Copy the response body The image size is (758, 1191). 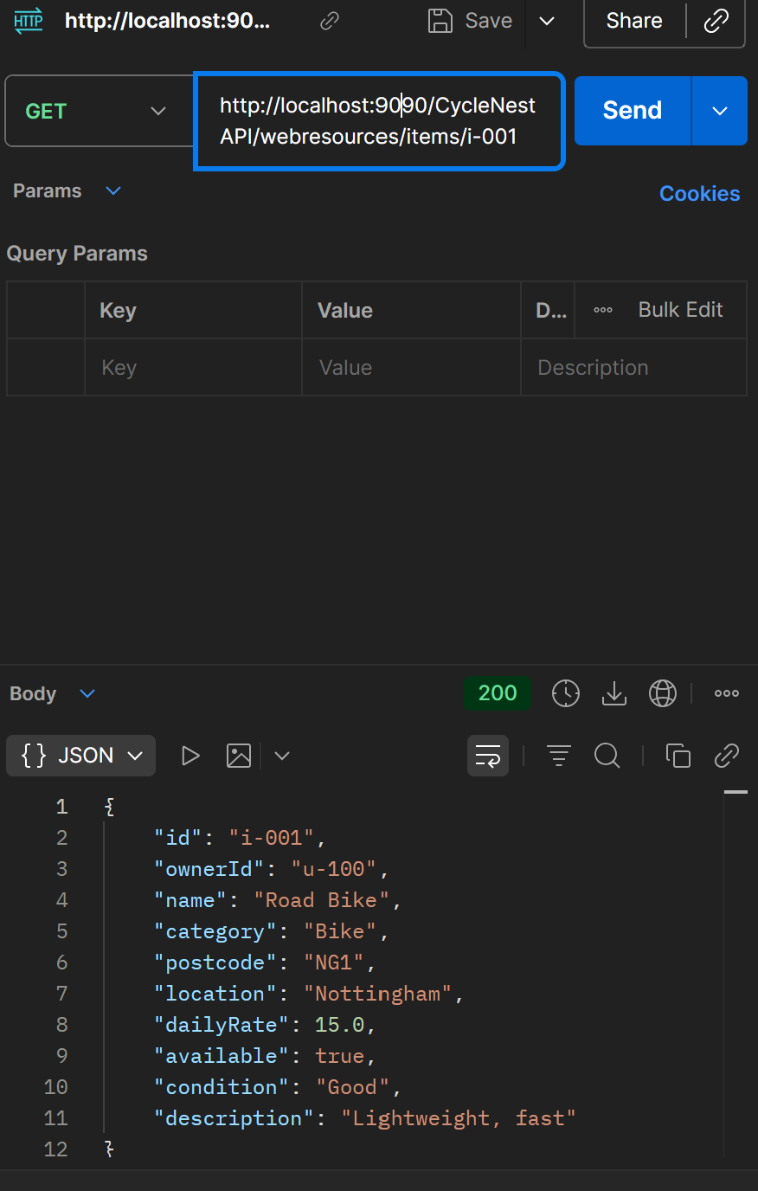tap(678, 756)
